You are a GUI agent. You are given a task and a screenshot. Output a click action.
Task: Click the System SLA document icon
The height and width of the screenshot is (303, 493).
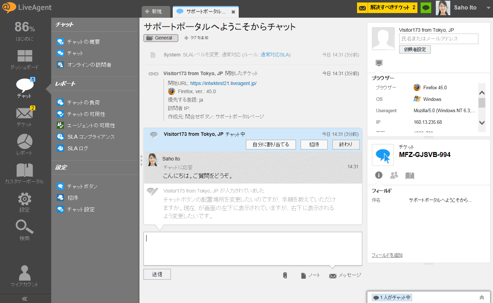153,55
